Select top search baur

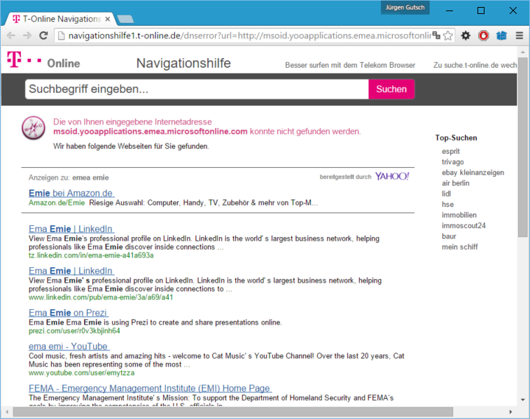point(449,236)
